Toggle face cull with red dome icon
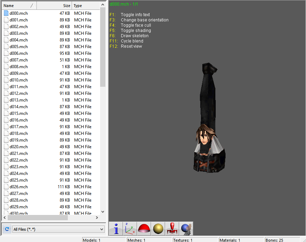 pyautogui.click(x=144, y=229)
